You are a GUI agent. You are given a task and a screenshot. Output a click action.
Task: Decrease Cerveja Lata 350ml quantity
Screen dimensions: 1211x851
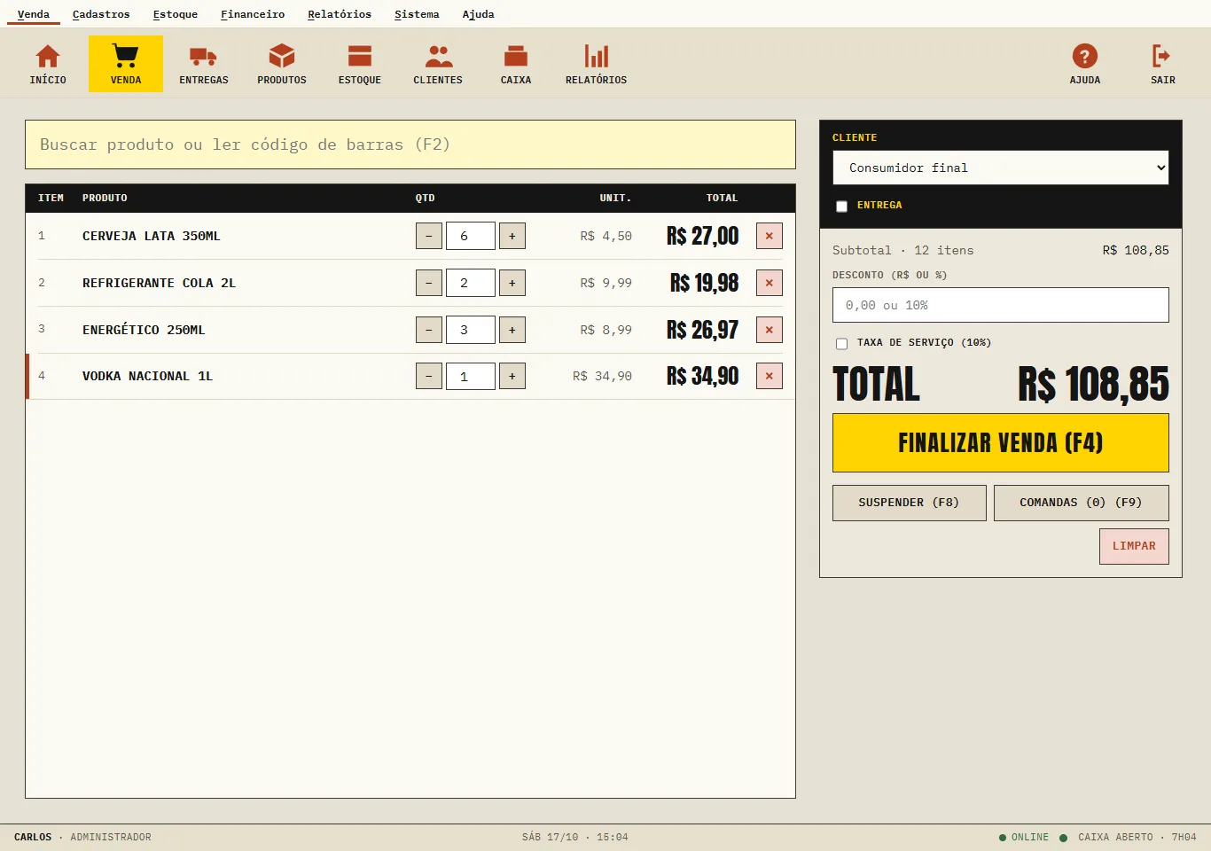[429, 236]
